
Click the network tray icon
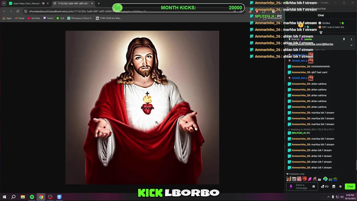click(337, 197)
